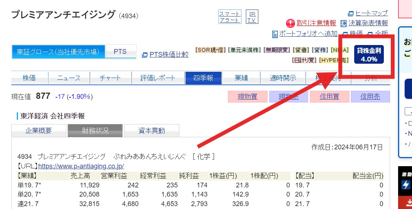Click EPS value 326.9
Viewport: 412px width, 209px height.
click(240, 204)
